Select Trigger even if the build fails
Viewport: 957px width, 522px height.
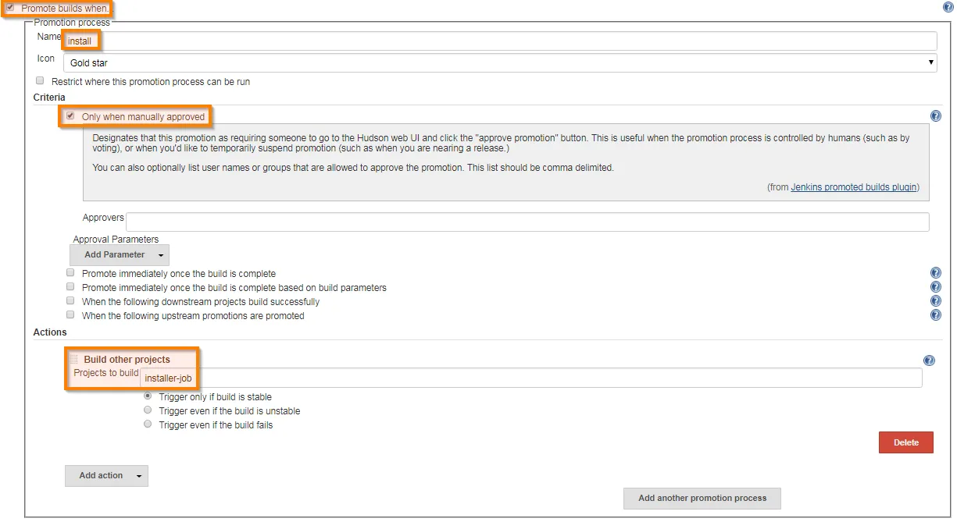pos(148,424)
